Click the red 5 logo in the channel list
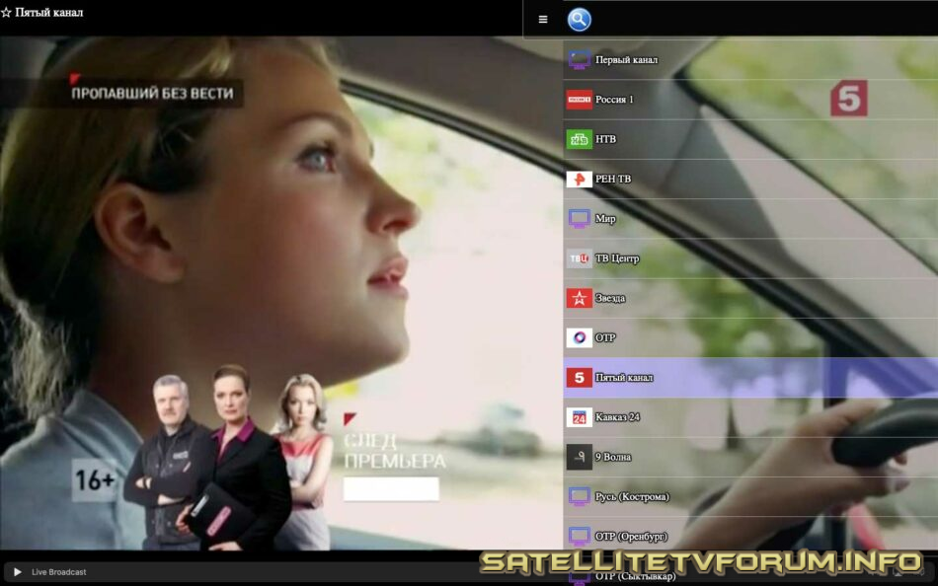 click(579, 377)
